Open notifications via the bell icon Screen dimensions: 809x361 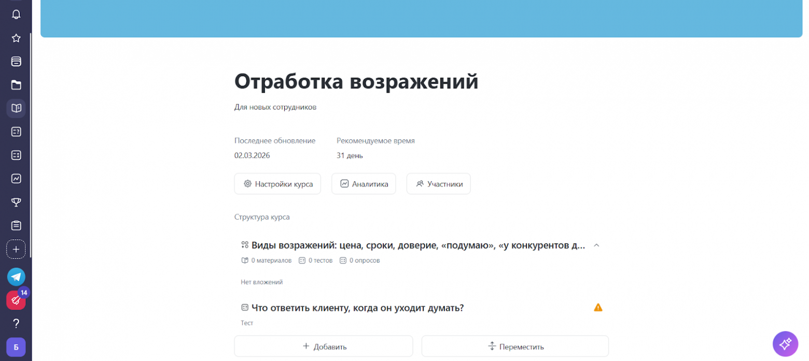point(16,14)
